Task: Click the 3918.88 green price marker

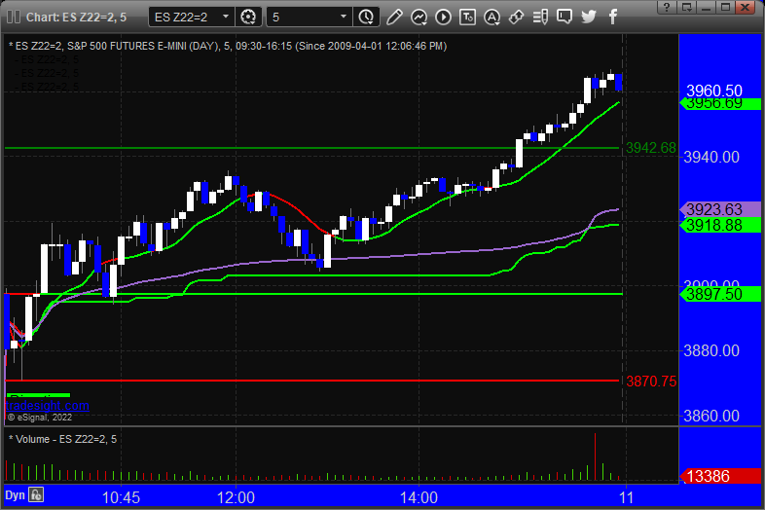Action: click(x=720, y=226)
